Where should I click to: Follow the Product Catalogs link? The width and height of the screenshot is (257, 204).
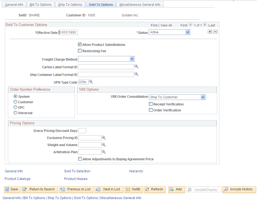(17, 179)
